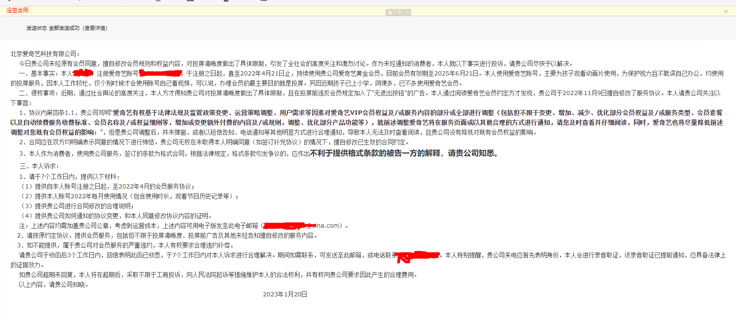Open the 查看详情 send status details link

pyautogui.click(x=95, y=28)
